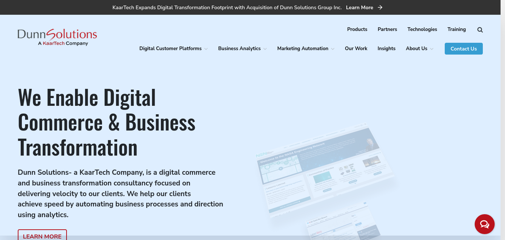This screenshot has width=505, height=240.
Task: Click the KaarTech acquisition announcement text
Action: tap(227, 7)
